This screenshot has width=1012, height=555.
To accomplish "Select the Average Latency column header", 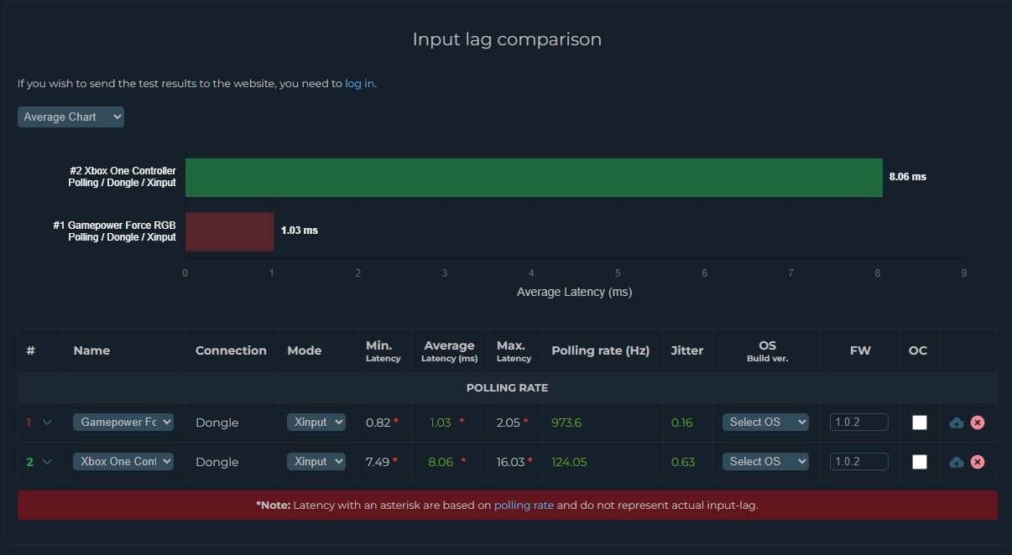I will tap(449, 351).
